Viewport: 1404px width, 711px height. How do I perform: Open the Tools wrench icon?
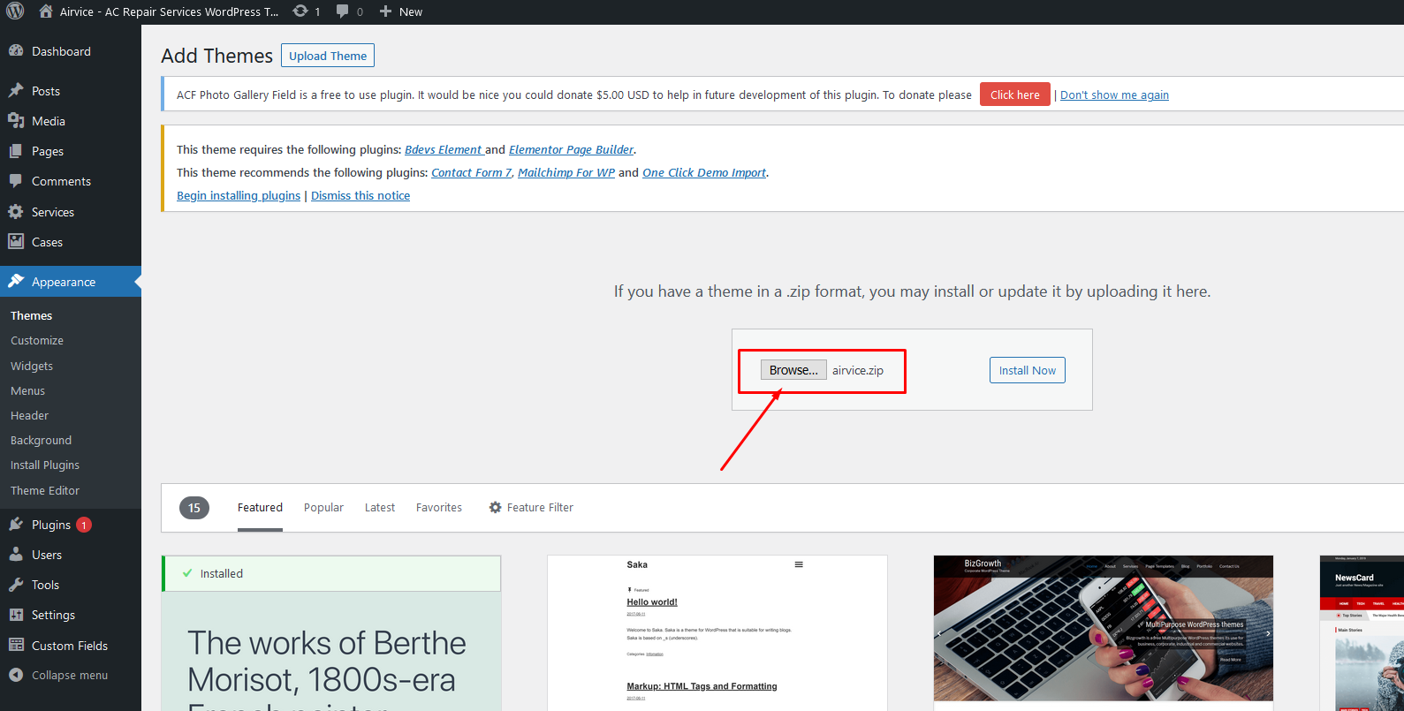16,585
